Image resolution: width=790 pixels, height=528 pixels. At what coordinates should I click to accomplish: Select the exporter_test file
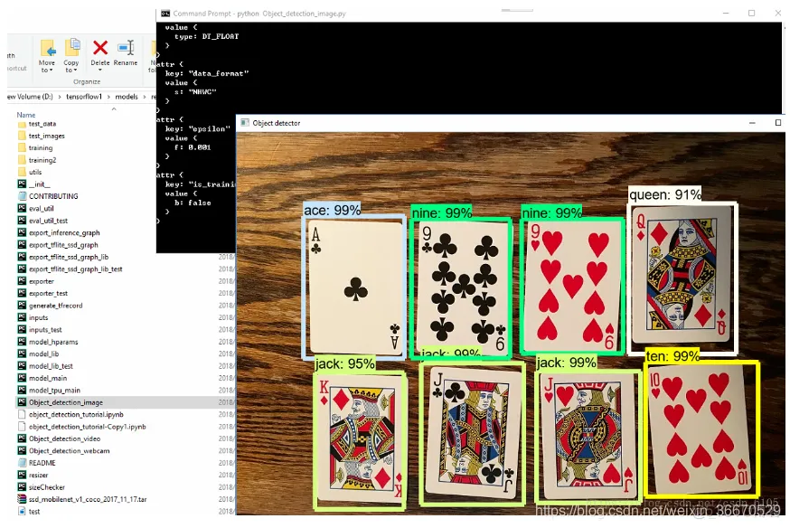tap(48, 293)
